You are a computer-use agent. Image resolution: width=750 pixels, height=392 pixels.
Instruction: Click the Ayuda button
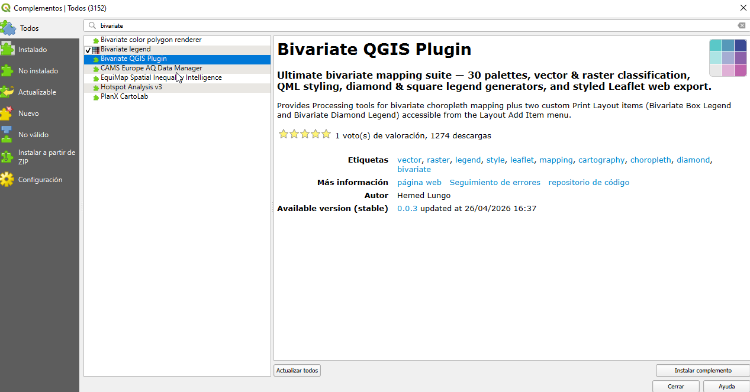(x=726, y=386)
